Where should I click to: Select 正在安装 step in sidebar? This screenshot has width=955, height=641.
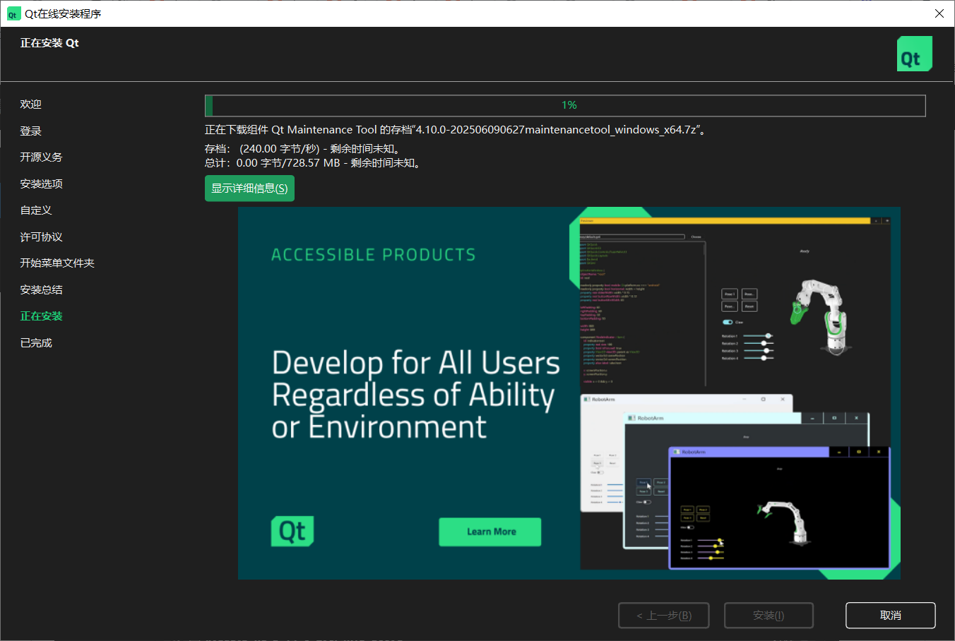41,316
